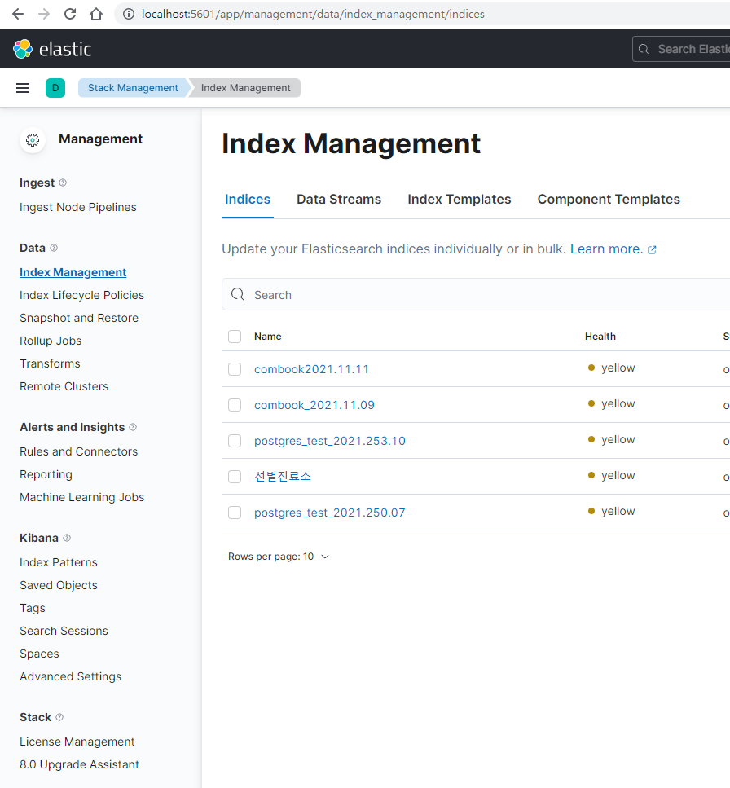
Task: Select checkbox for 선별진료소 index
Action: point(235,477)
